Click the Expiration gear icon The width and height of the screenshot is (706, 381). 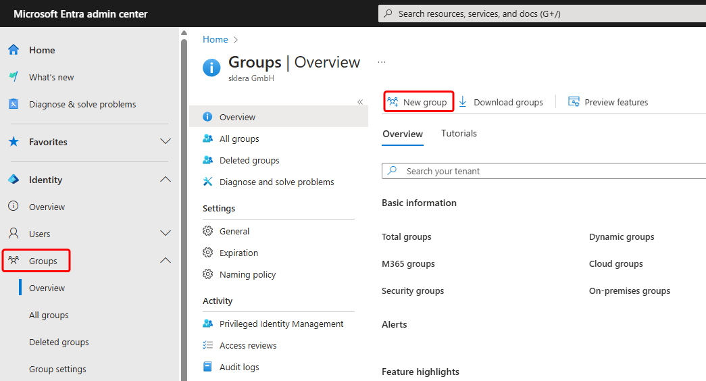point(207,253)
